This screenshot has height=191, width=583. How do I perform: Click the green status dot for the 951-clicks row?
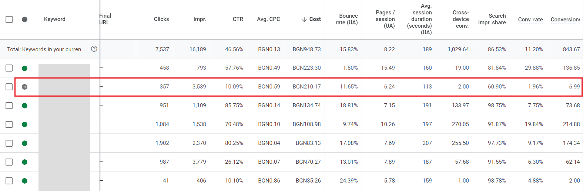point(24,106)
